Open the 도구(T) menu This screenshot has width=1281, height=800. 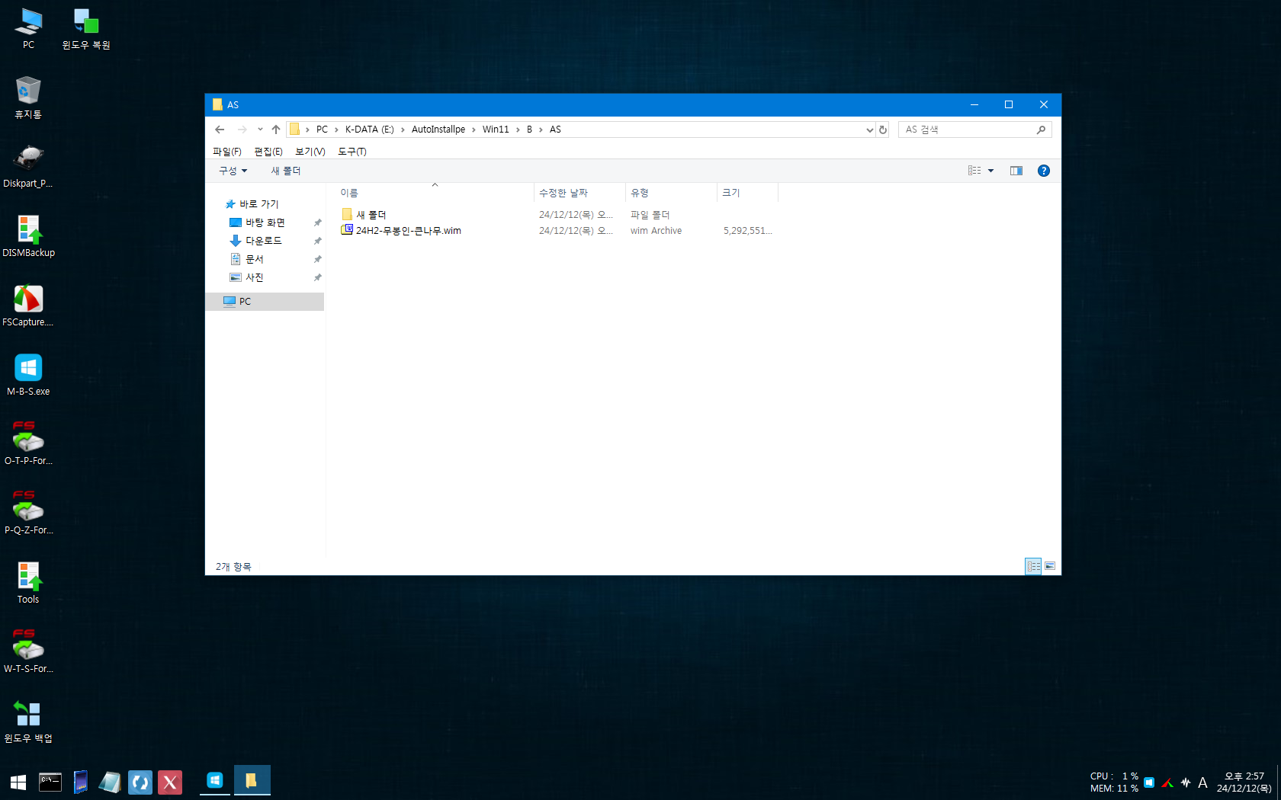[352, 152]
